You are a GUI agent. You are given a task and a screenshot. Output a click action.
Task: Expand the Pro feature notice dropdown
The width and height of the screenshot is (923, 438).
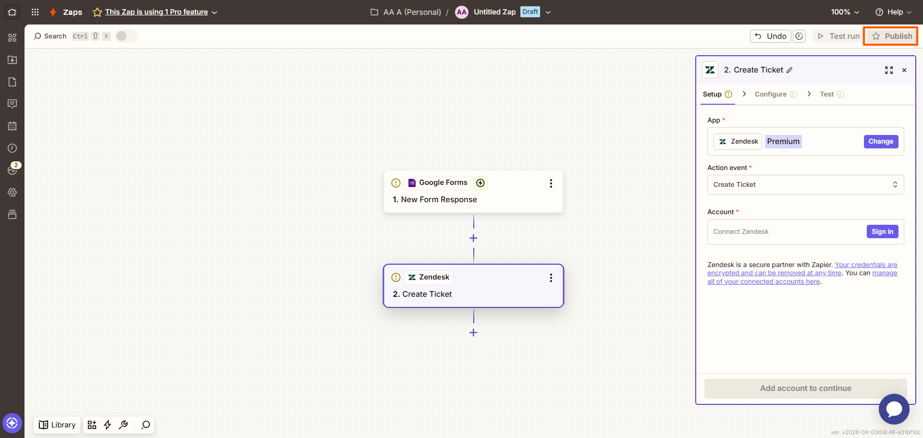click(214, 12)
